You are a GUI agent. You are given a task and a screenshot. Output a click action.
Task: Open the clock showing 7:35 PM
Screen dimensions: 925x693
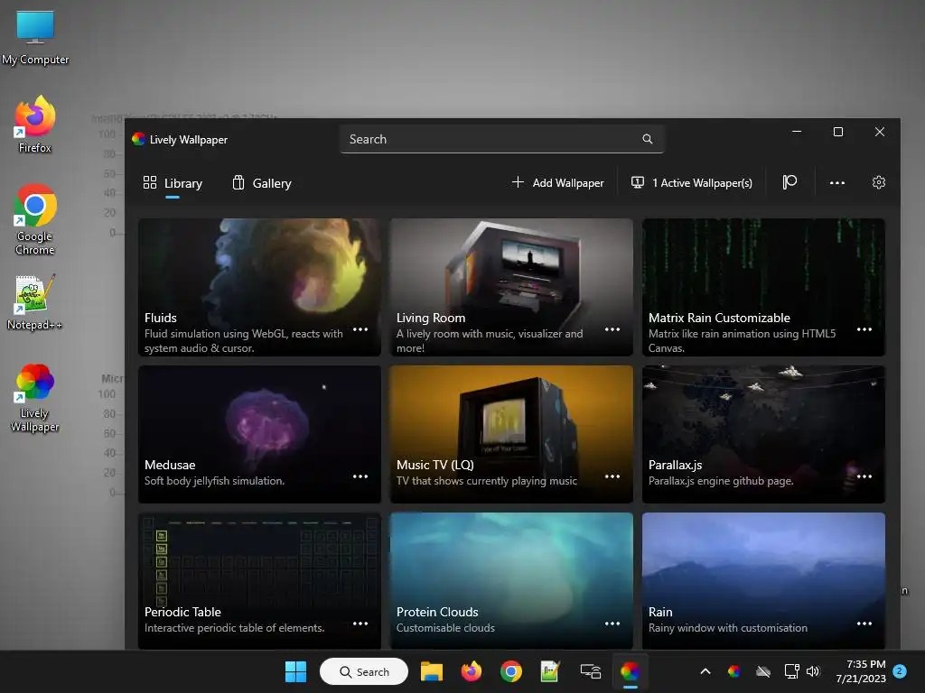click(861, 671)
